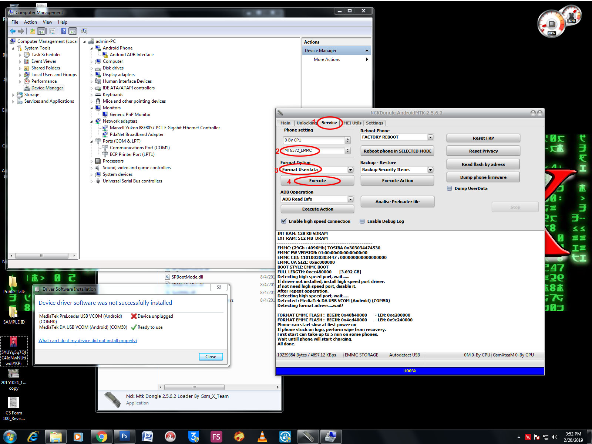Click Reboot phone in SELECTED MODE button
592x444 pixels.
[x=397, y=151]
